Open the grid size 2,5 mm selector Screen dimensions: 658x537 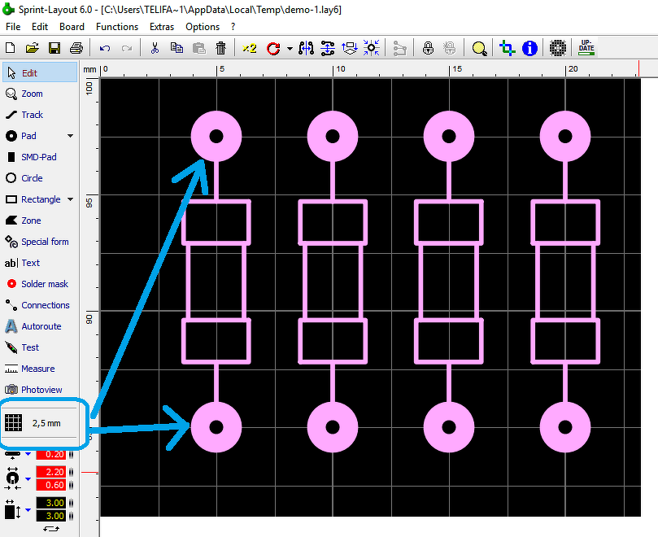(x=41, y=423)
